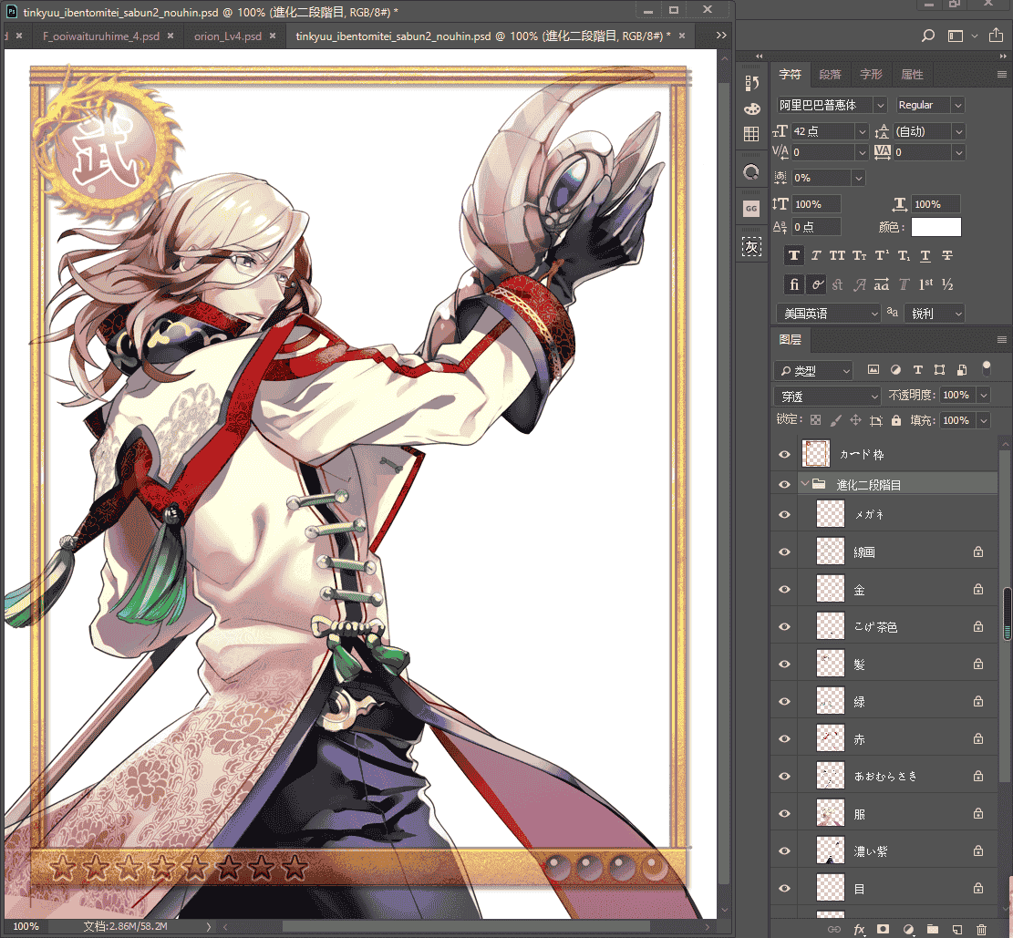Screen dimensions: 1013x938
Task: Filter layers by smart object type
Action: coord(962,369)
